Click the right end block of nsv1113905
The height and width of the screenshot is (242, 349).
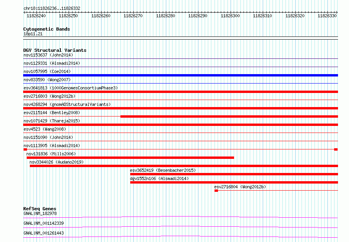[336, 149]
